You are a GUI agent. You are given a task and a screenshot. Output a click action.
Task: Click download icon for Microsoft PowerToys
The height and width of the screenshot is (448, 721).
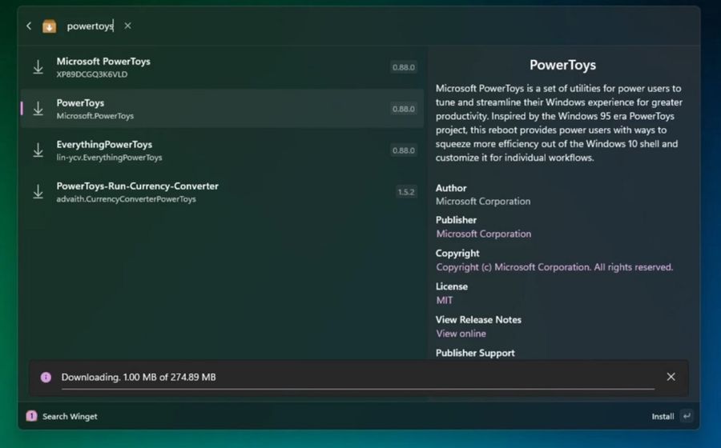(x=38, y=67)
